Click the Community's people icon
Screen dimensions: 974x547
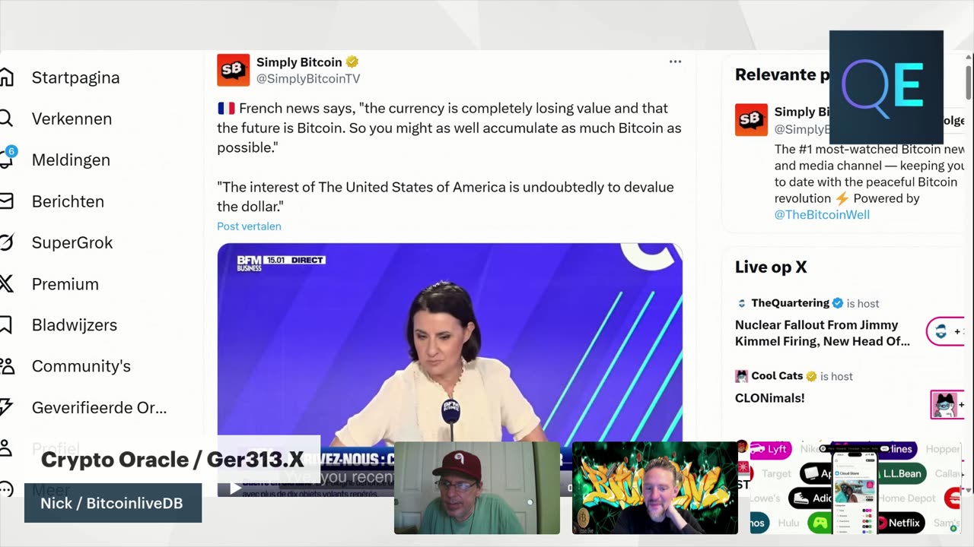[x=6, y=366]
